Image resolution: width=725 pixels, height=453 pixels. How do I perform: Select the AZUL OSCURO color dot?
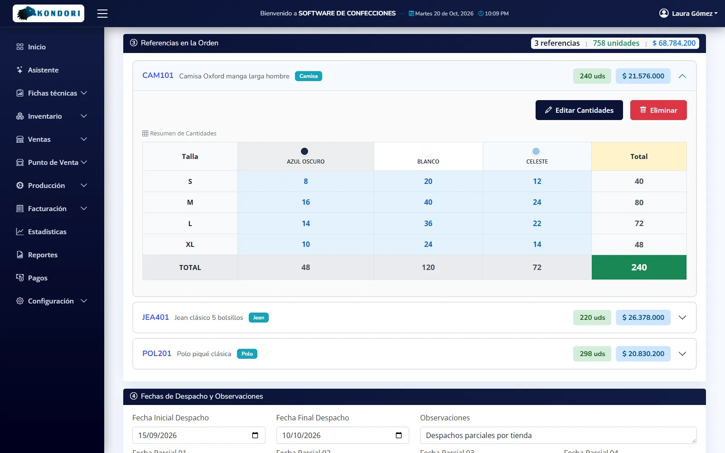click(304, 151)
